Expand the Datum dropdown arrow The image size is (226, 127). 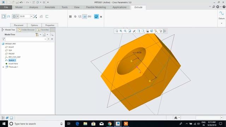[221, 23]
